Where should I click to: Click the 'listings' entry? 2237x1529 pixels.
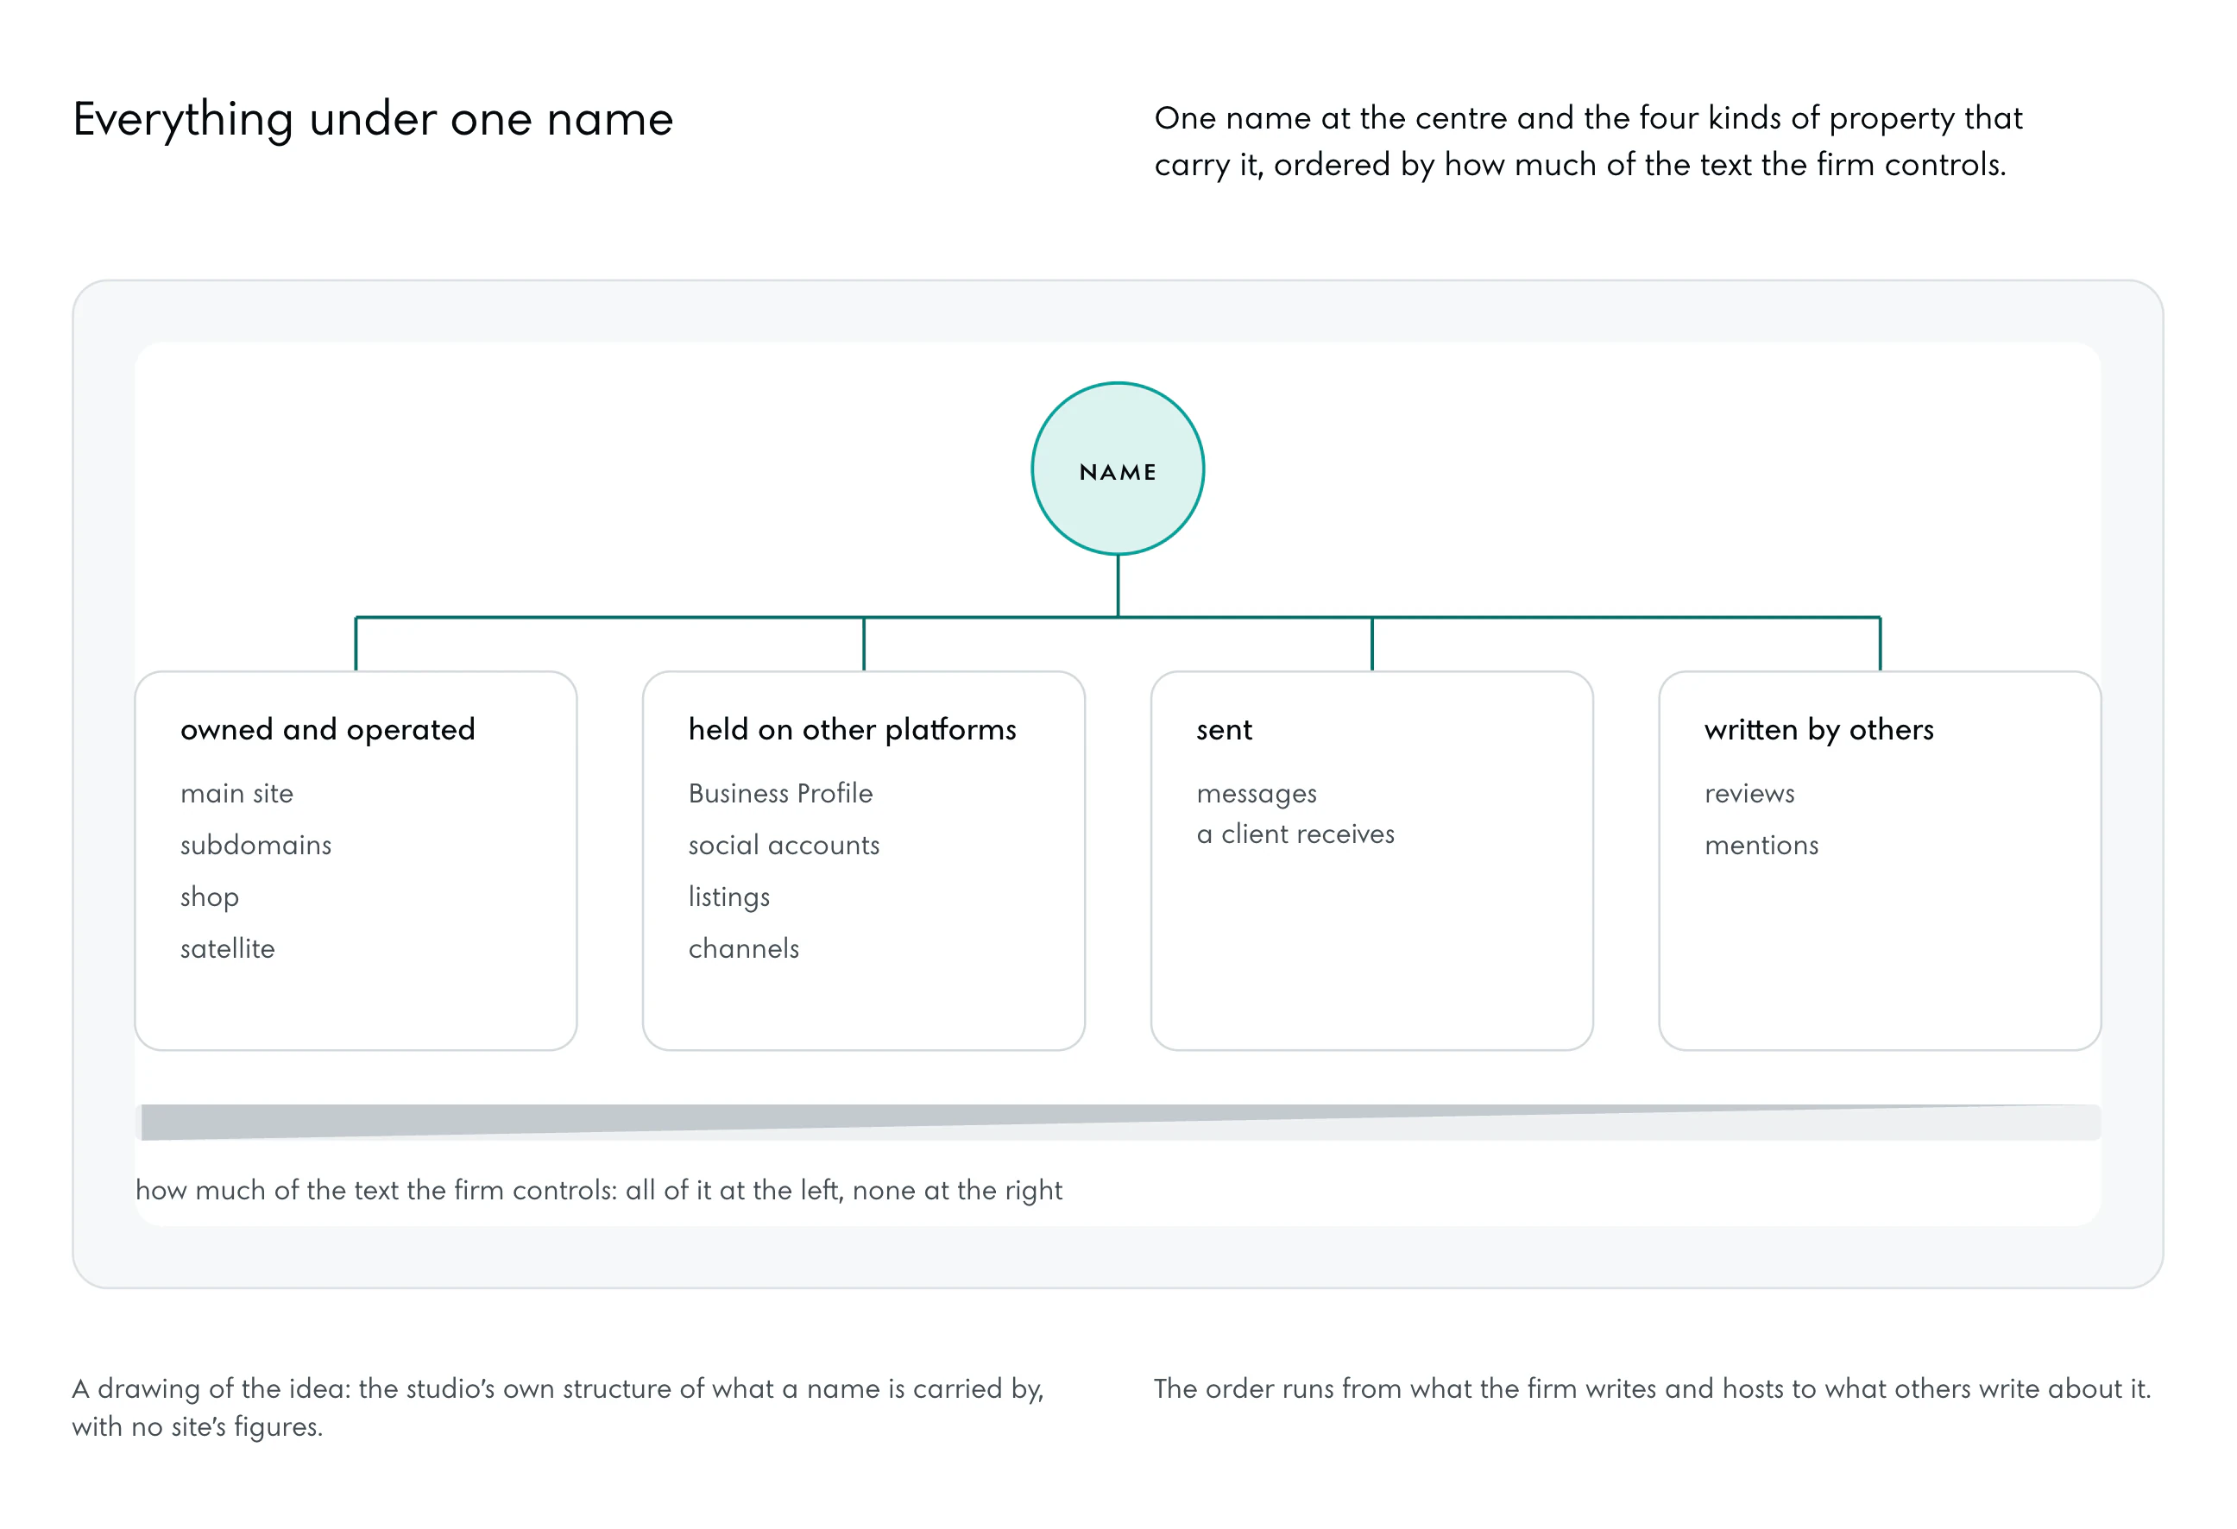click(728, 897)
